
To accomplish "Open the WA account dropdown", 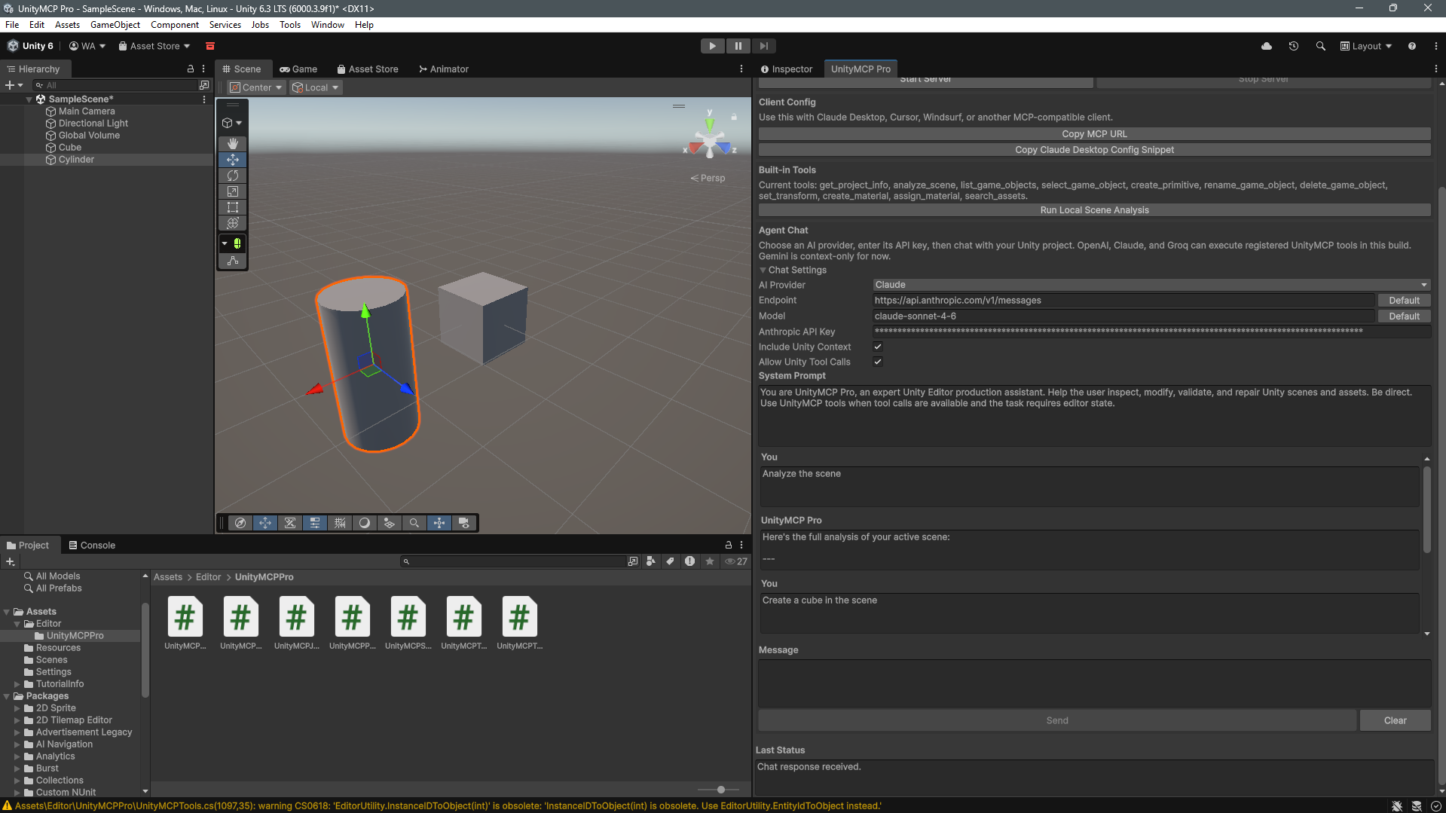I will click(87, 46).
